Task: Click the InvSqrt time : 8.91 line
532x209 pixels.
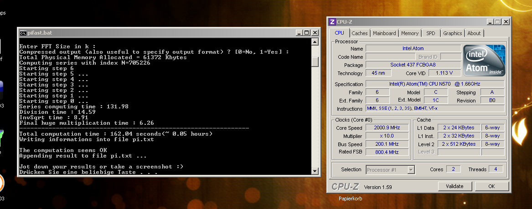Action: (54, 117)
